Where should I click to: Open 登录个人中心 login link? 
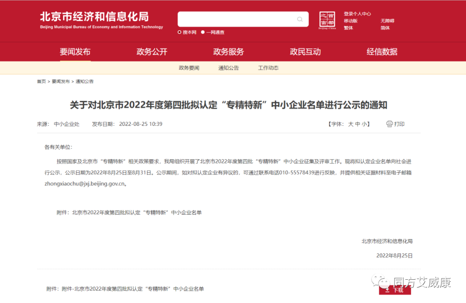357,14
